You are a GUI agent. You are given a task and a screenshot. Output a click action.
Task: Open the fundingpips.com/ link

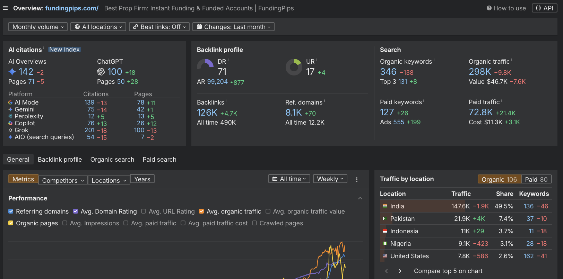[x=72, y=8]
